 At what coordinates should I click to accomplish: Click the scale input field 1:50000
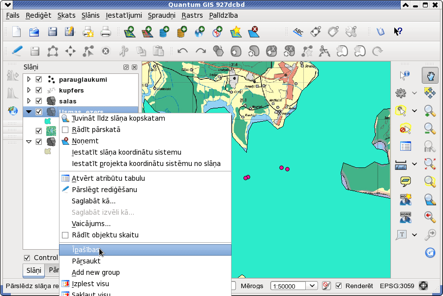(288, 286)
